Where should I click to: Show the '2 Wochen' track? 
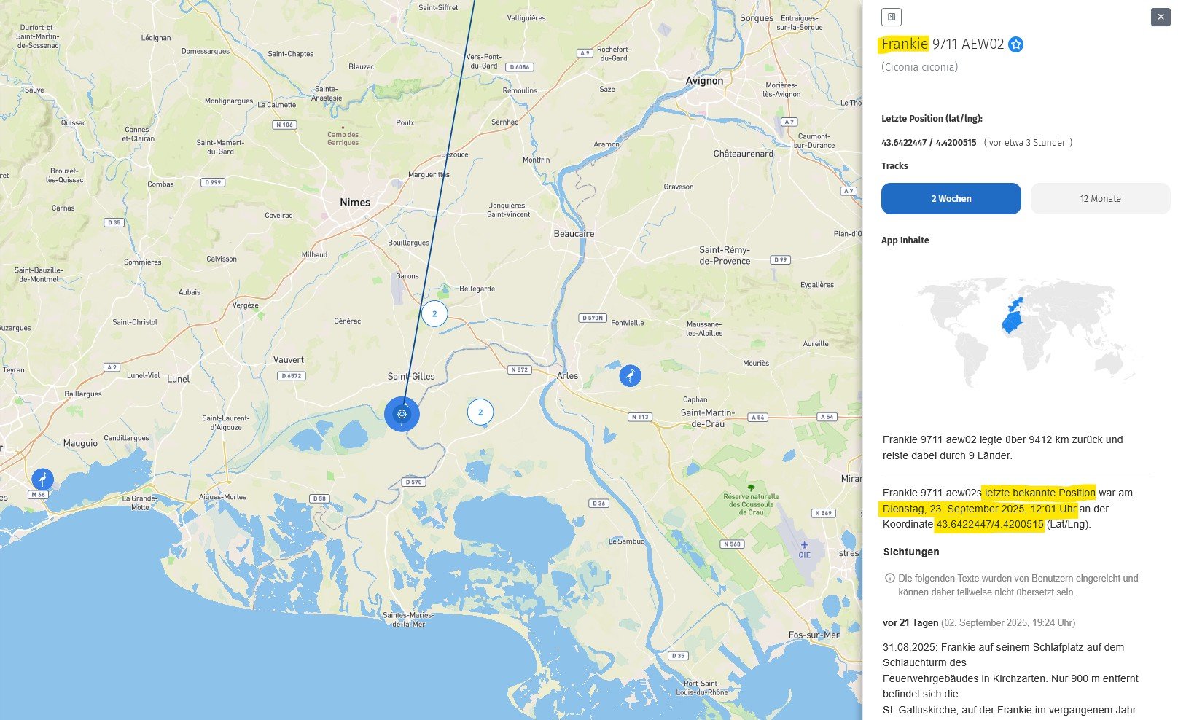point(951,198)
